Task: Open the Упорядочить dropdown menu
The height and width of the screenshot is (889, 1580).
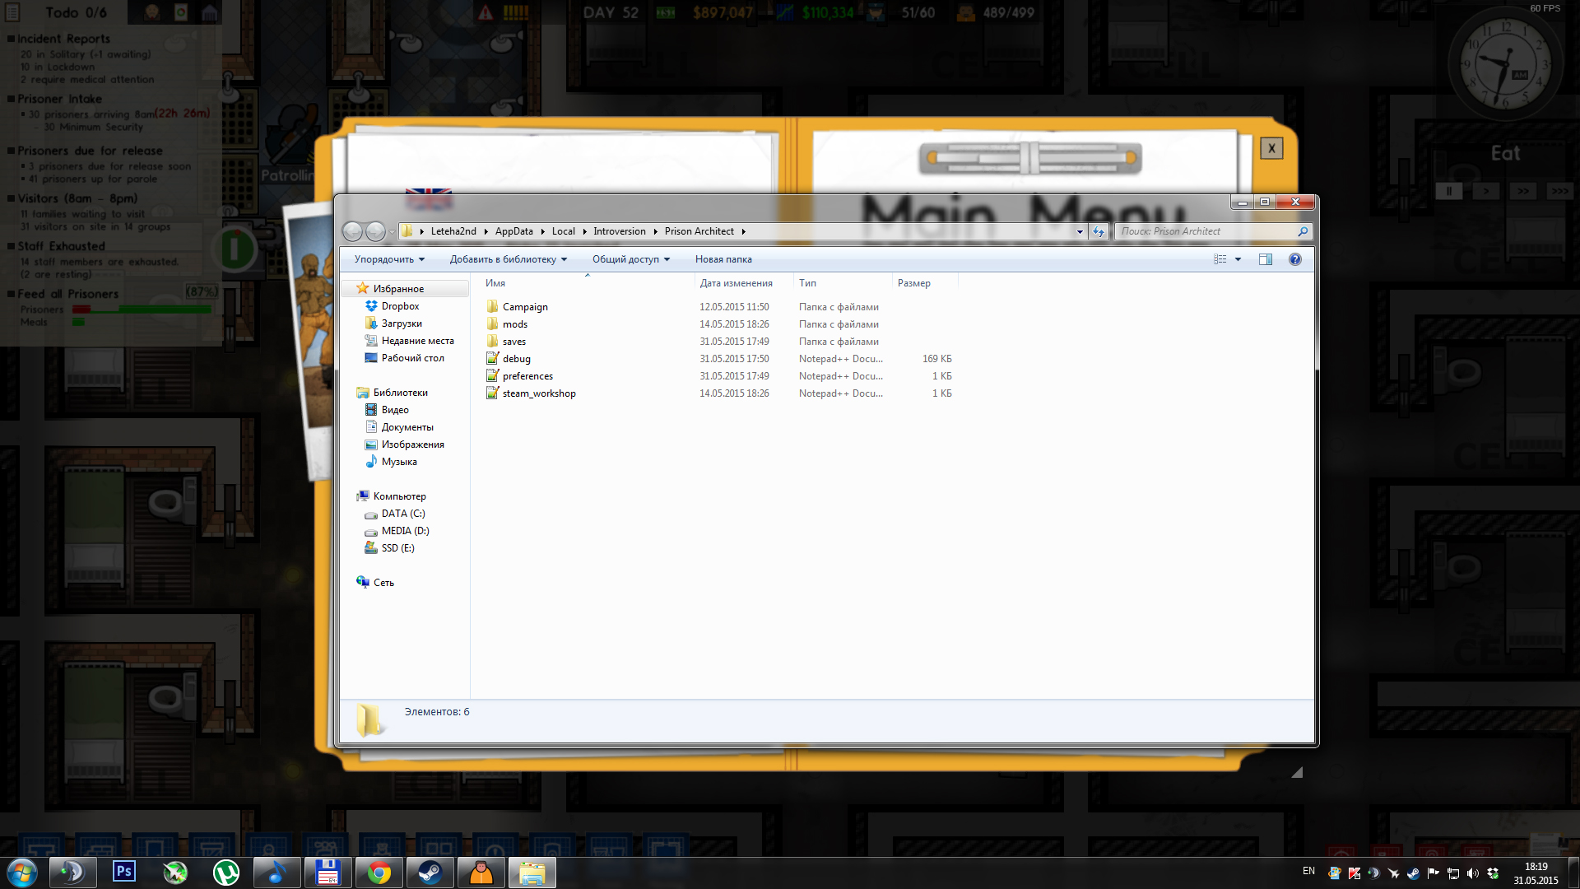Action: (x=389, y=259)
